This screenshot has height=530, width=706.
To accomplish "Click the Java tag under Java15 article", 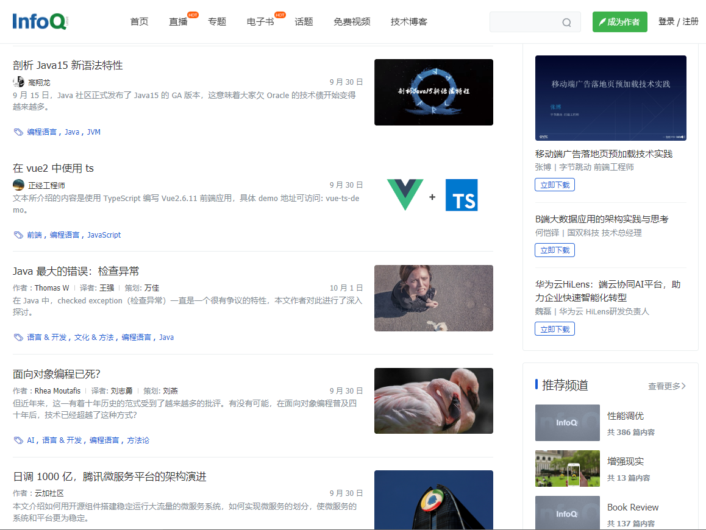I will (71, 132).
